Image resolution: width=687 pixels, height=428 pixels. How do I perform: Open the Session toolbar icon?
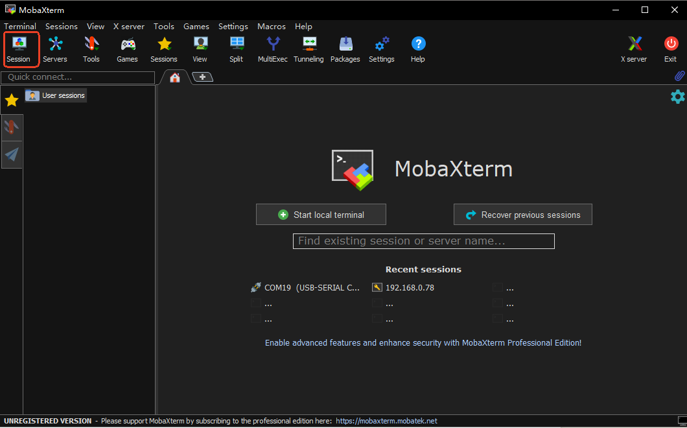click(18, 49)
